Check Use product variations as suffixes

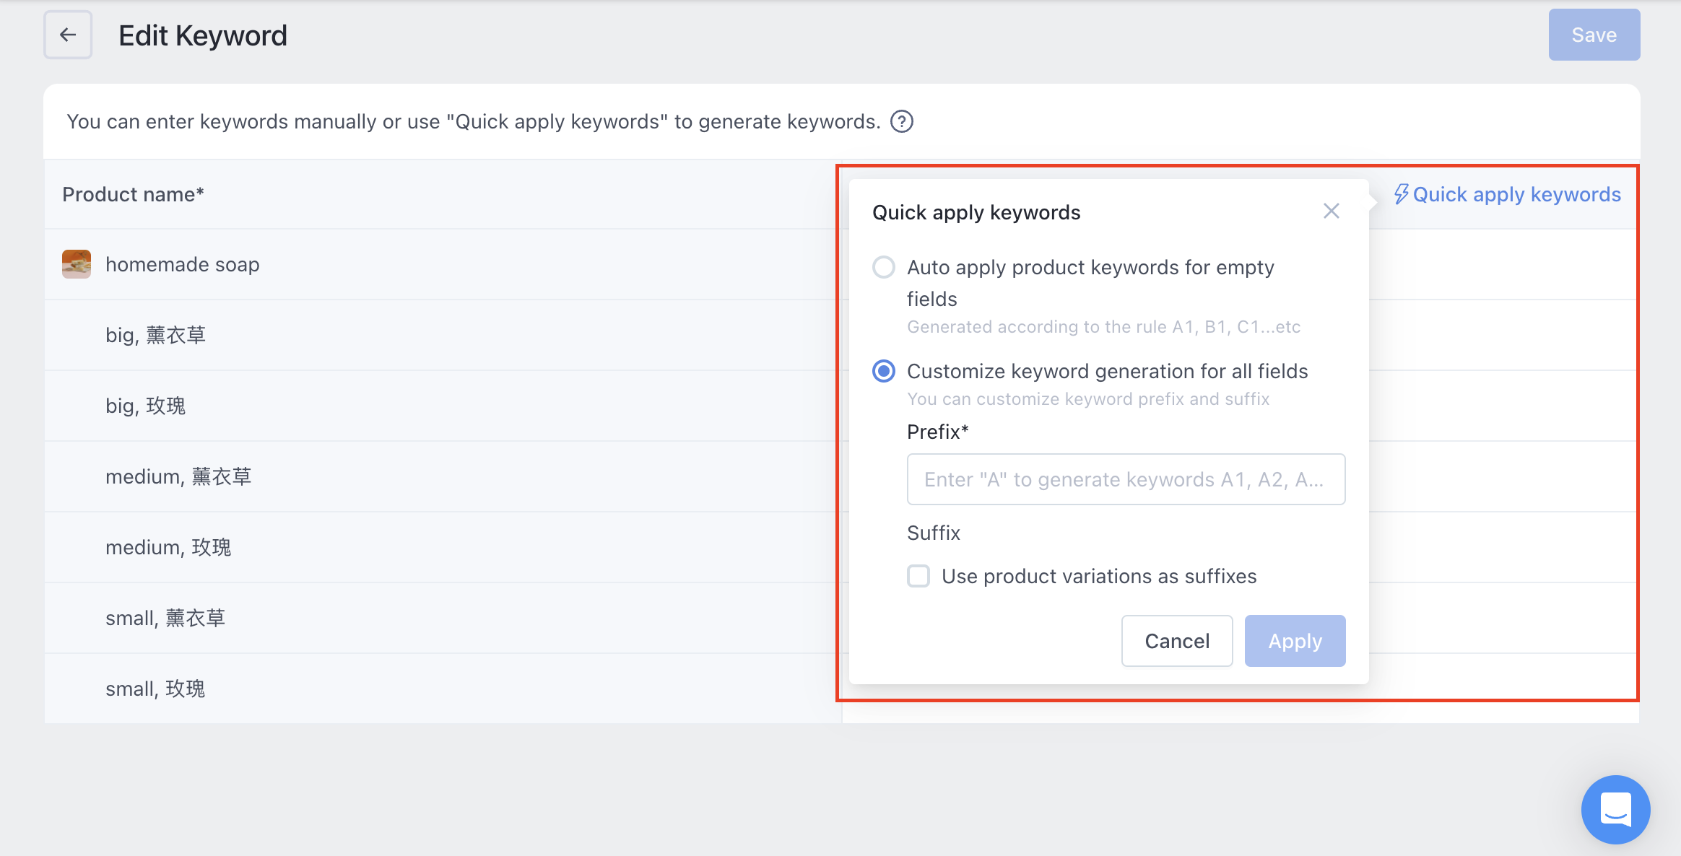(x=918, y=576)
